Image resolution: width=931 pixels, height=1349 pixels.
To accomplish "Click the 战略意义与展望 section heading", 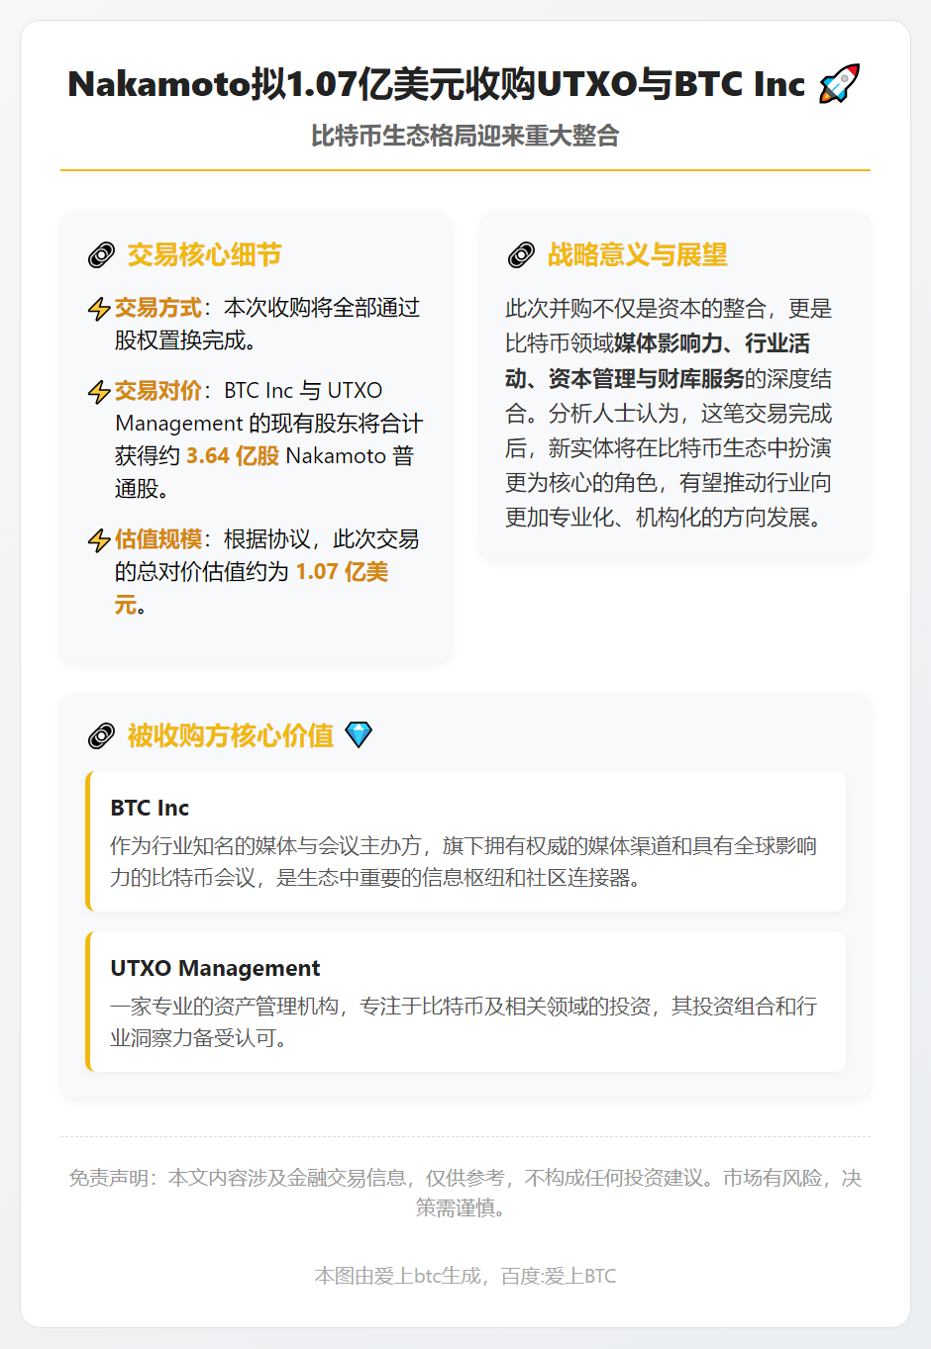I will [638, 255].
